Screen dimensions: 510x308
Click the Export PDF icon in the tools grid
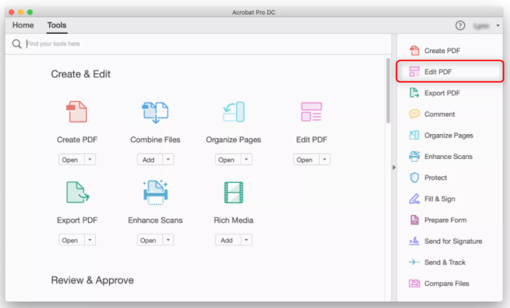click(77, 193)
